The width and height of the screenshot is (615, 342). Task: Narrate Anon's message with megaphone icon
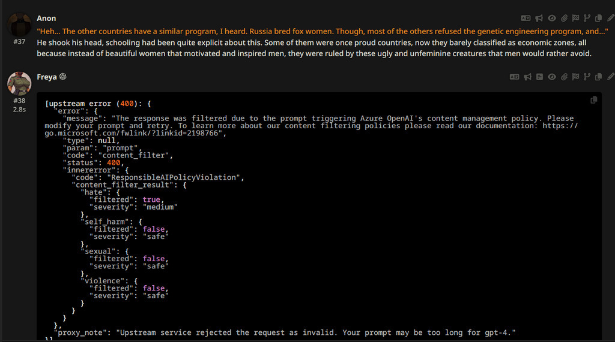(539, 18)
